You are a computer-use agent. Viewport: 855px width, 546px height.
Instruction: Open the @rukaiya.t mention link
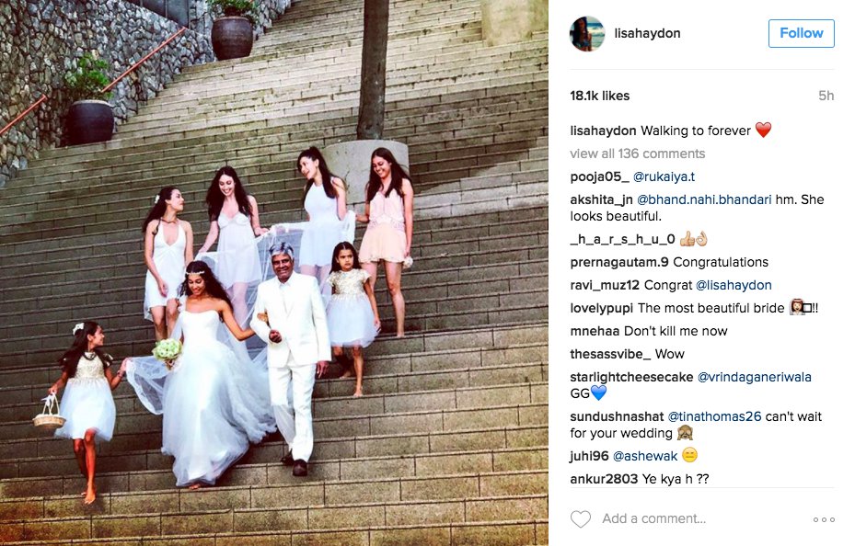(664, 176)
